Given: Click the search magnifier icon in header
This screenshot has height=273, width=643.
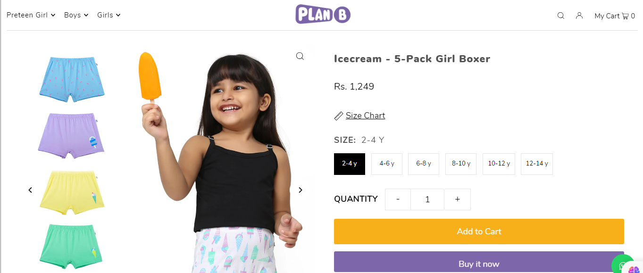Looking at the screenshot, I should 560,16.
